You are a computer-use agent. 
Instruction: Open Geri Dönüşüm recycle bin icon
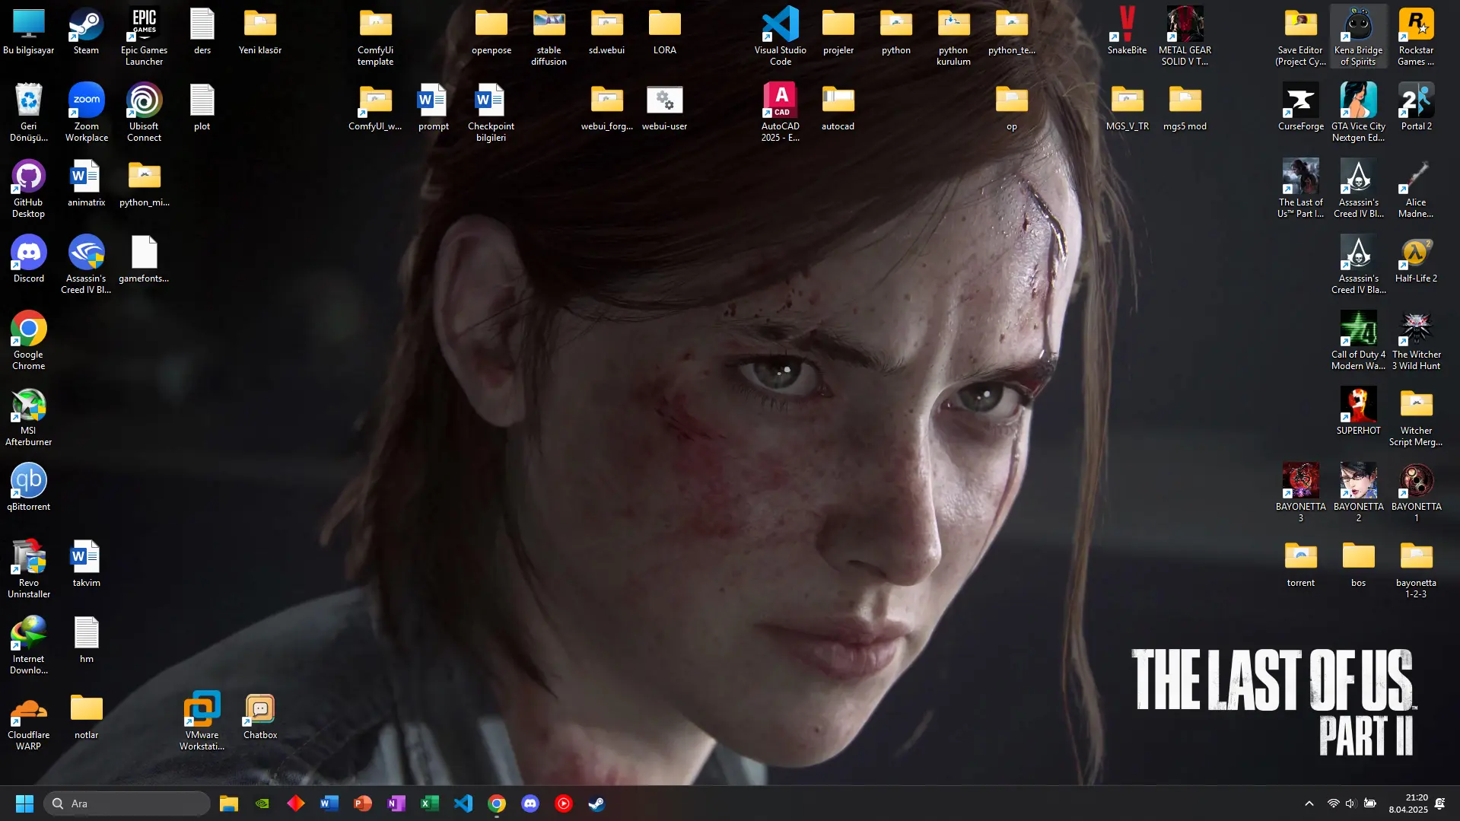(29, 113)
